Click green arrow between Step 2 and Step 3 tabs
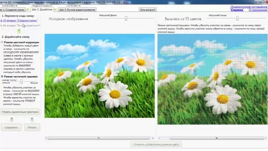 point(55,10)
